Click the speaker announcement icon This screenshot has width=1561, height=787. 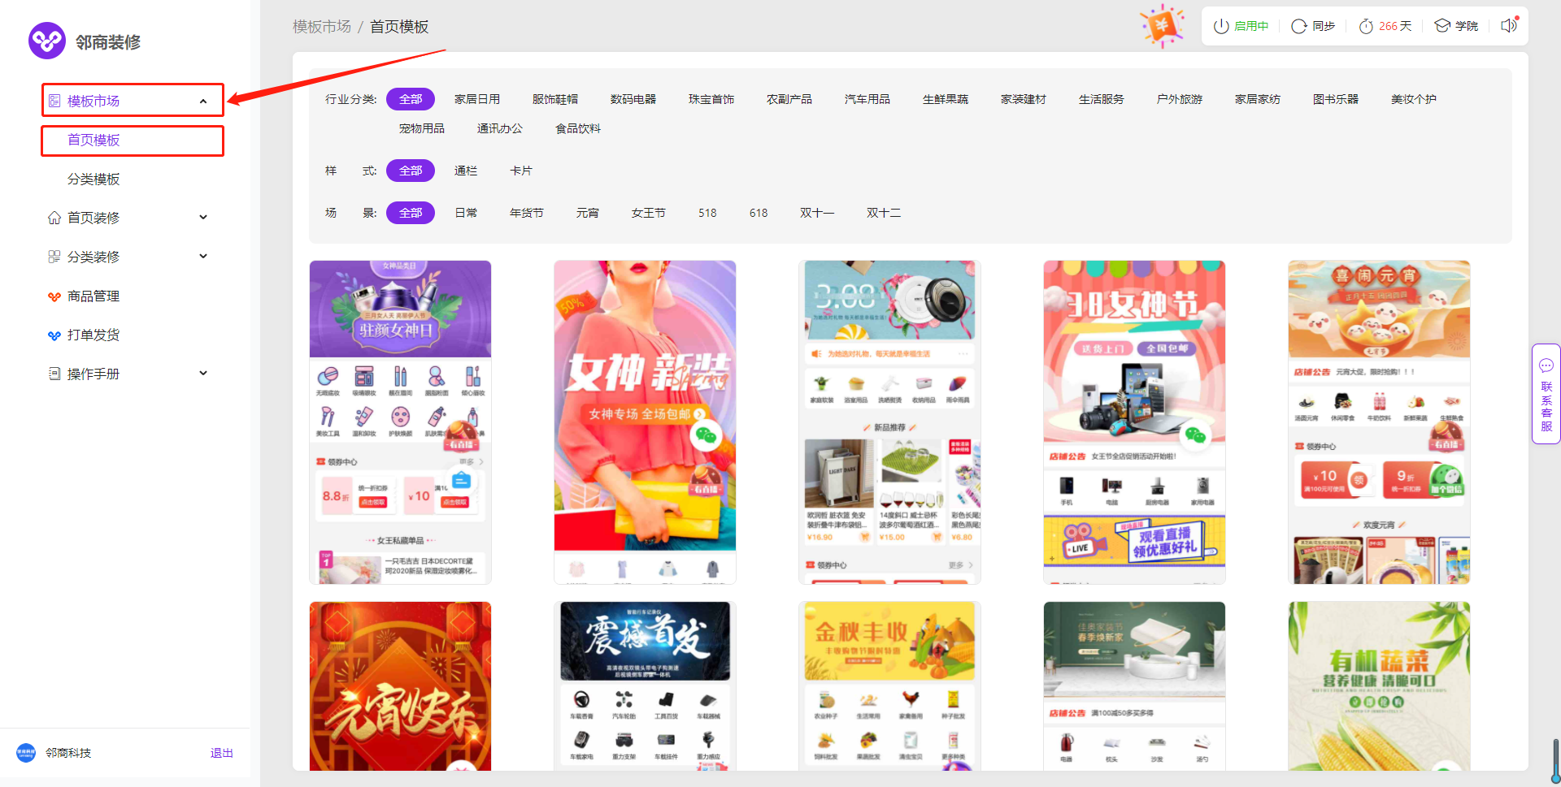[1509, 25]
